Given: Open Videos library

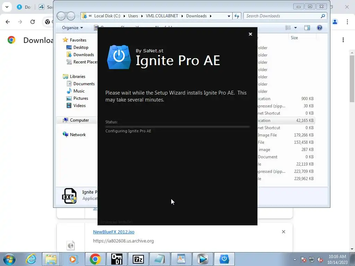Looking at the screenshot, I should tap(79, 105).
